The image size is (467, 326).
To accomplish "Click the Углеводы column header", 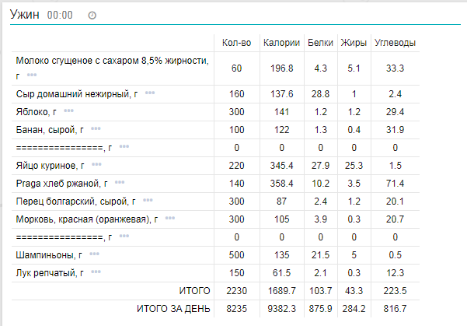I will click(394, 43).
